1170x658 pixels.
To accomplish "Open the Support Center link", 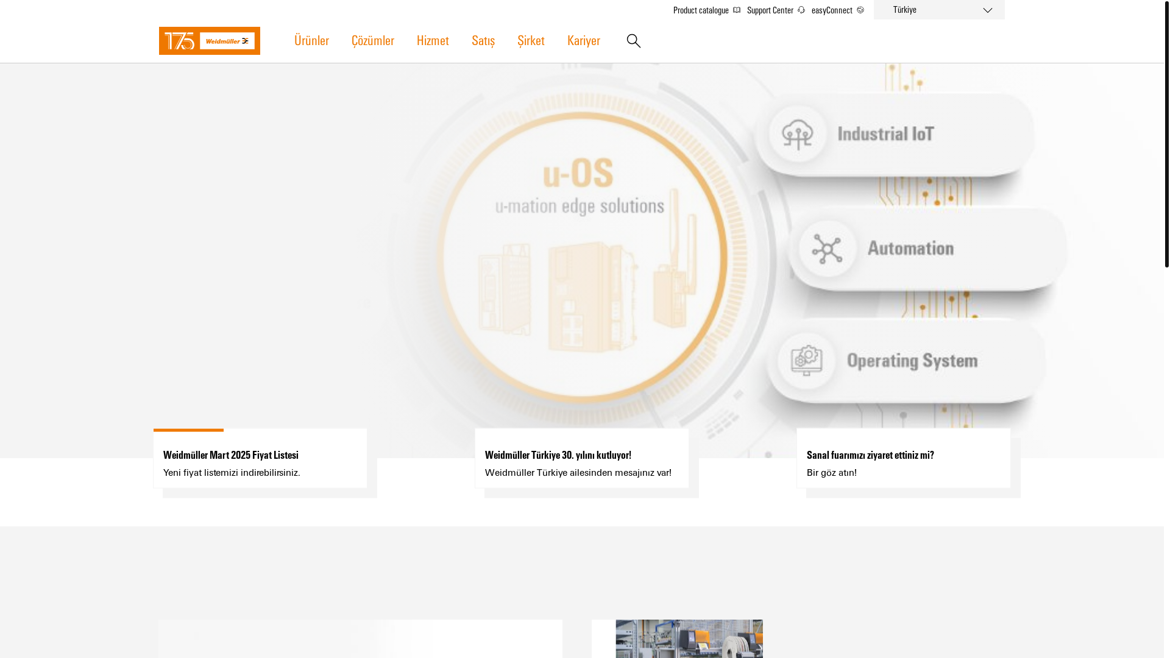I will coord(770,10).
